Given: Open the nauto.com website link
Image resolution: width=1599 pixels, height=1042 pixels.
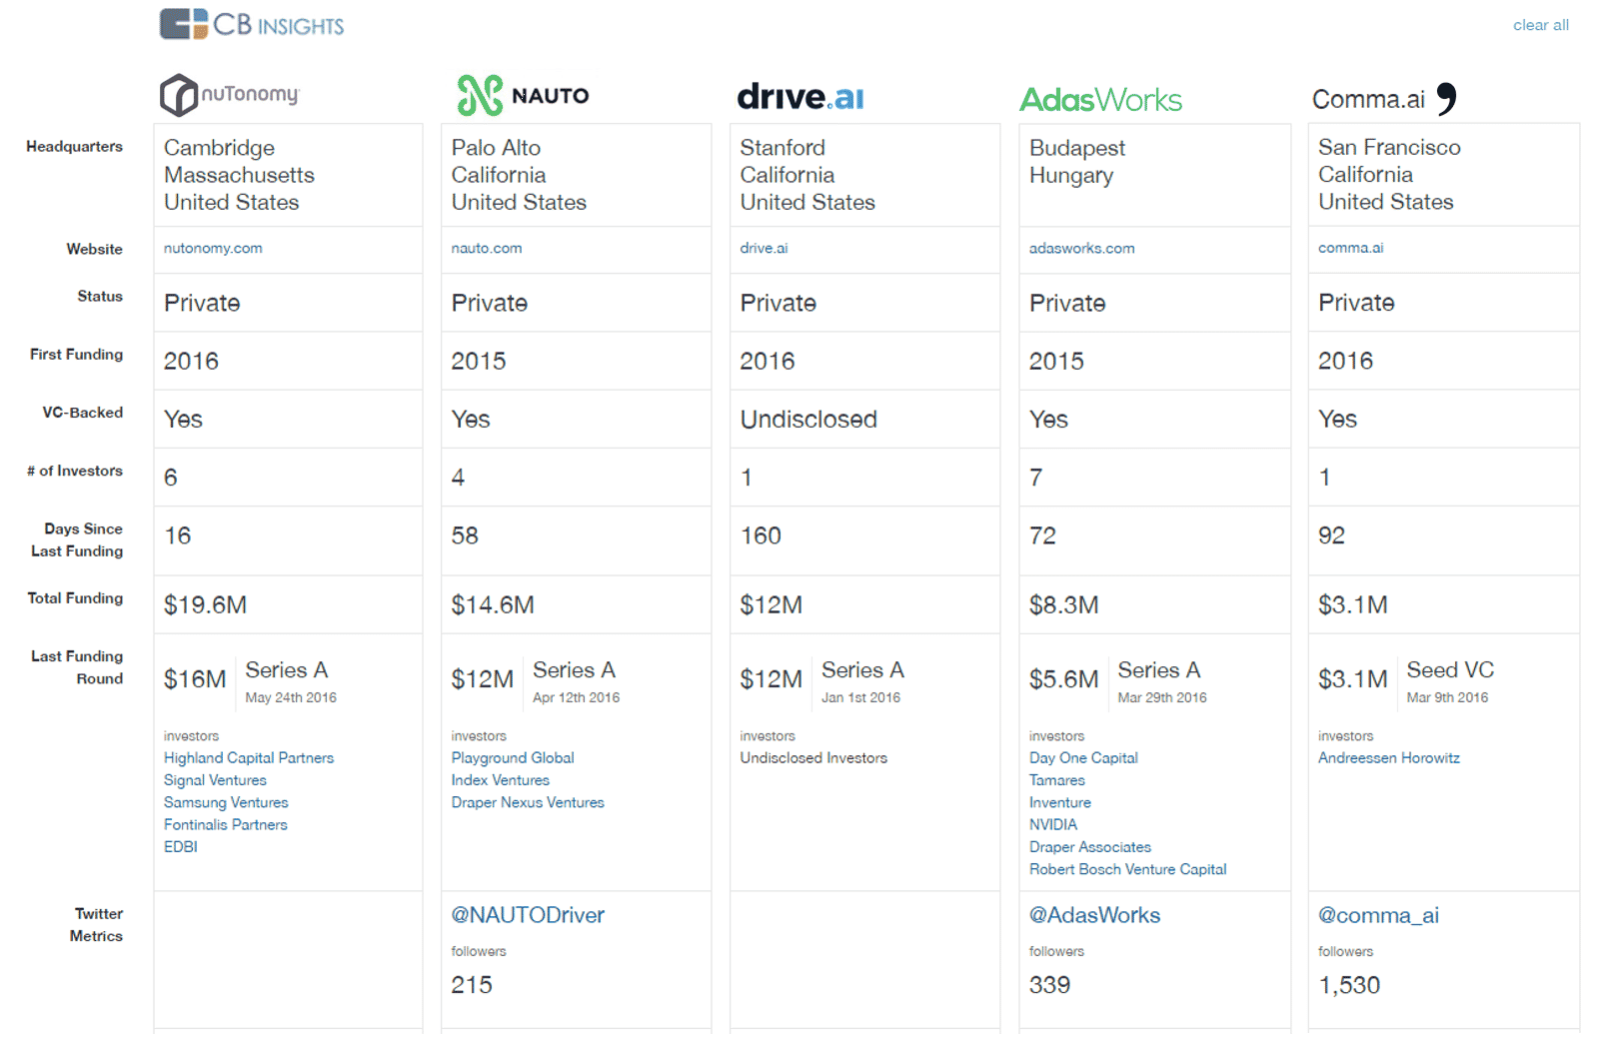Looking at the screenshot, I should (x=487, y=248).
